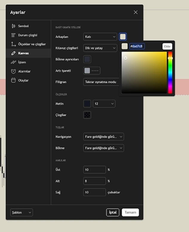Click the Sembol candlestick icon
Viewport: 189px width, 232px height.
(x=13, y=26)
